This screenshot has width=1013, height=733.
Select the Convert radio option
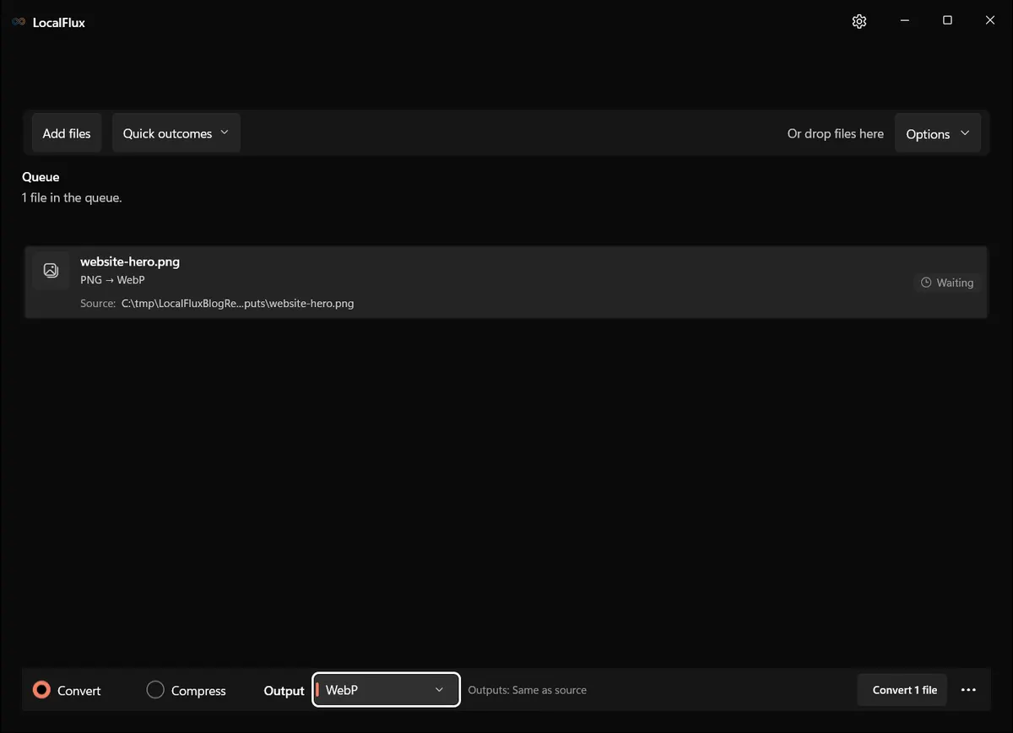pos(67,690)
